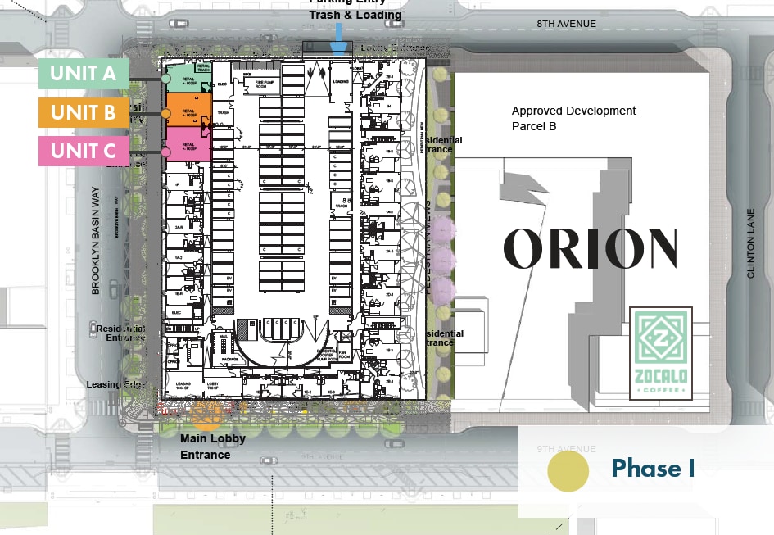Click the 'Approved Development Parcel B' text
The width and height of the screenshot is (774, 535).
point(573,118)
